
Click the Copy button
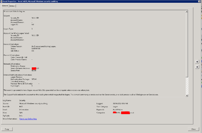pos(7,129)
